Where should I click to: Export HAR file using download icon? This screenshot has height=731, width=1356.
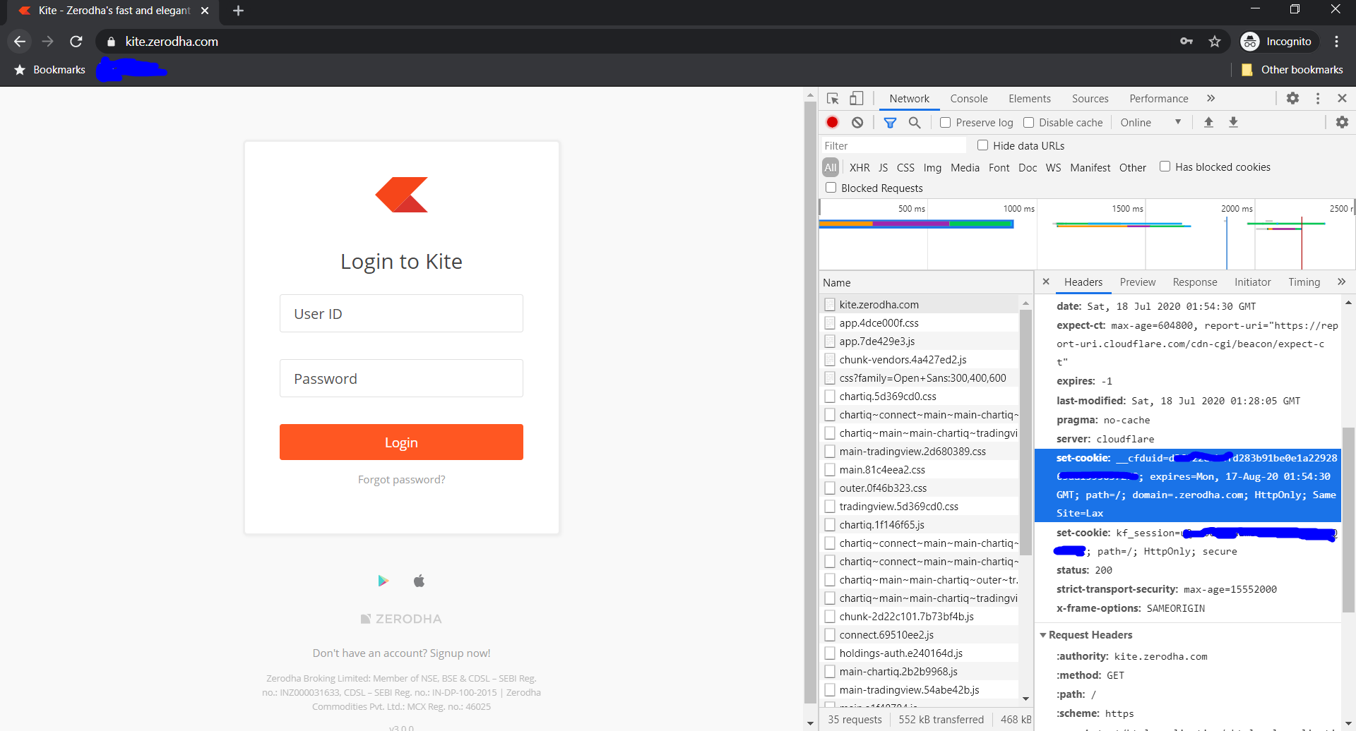(x=1232, y=122)
